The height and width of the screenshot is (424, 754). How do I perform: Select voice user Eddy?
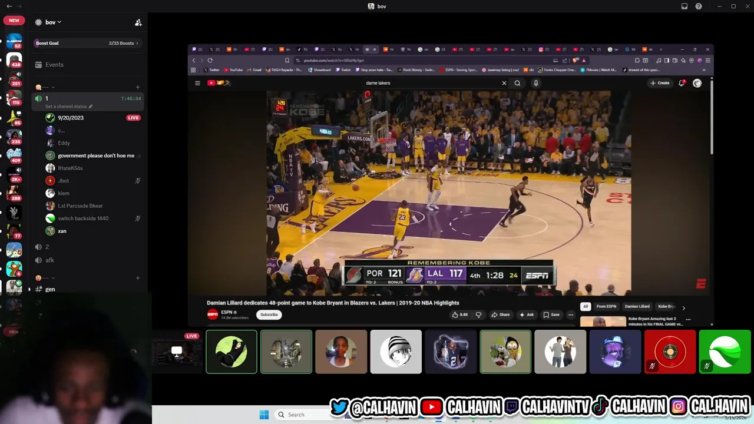64,143
